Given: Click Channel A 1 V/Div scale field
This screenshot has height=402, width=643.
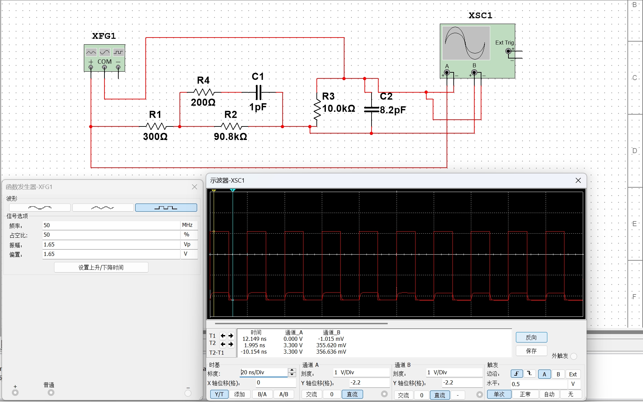Looking at the screenshot, I should pyautogui.click(x=361, y=372).
